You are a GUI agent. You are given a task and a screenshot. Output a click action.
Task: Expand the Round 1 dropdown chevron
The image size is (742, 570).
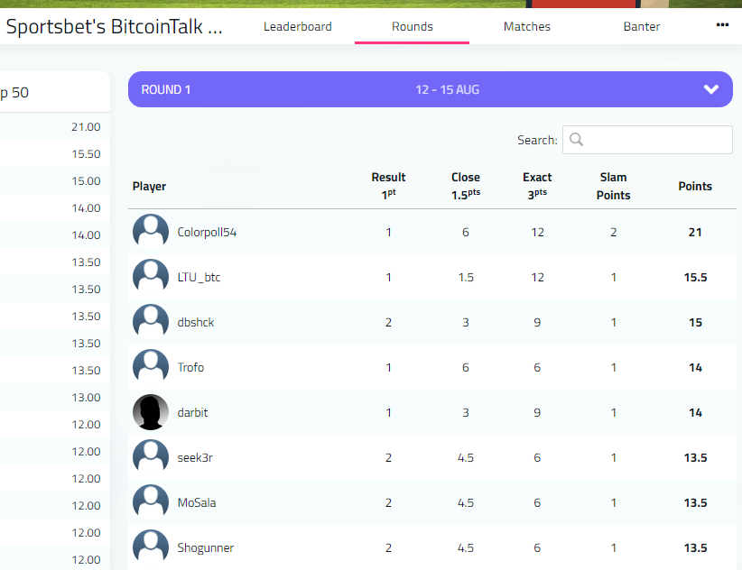710,89
